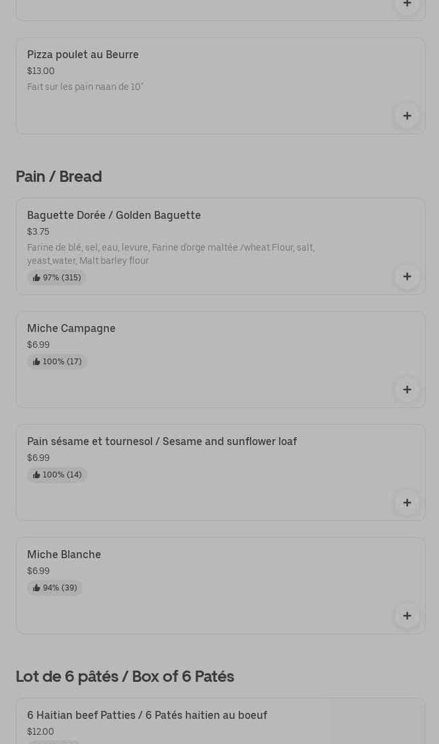This screenshot has width=439, height=744.
Task: Click the 100% (14) rating badge
Action: click(58, 475)
